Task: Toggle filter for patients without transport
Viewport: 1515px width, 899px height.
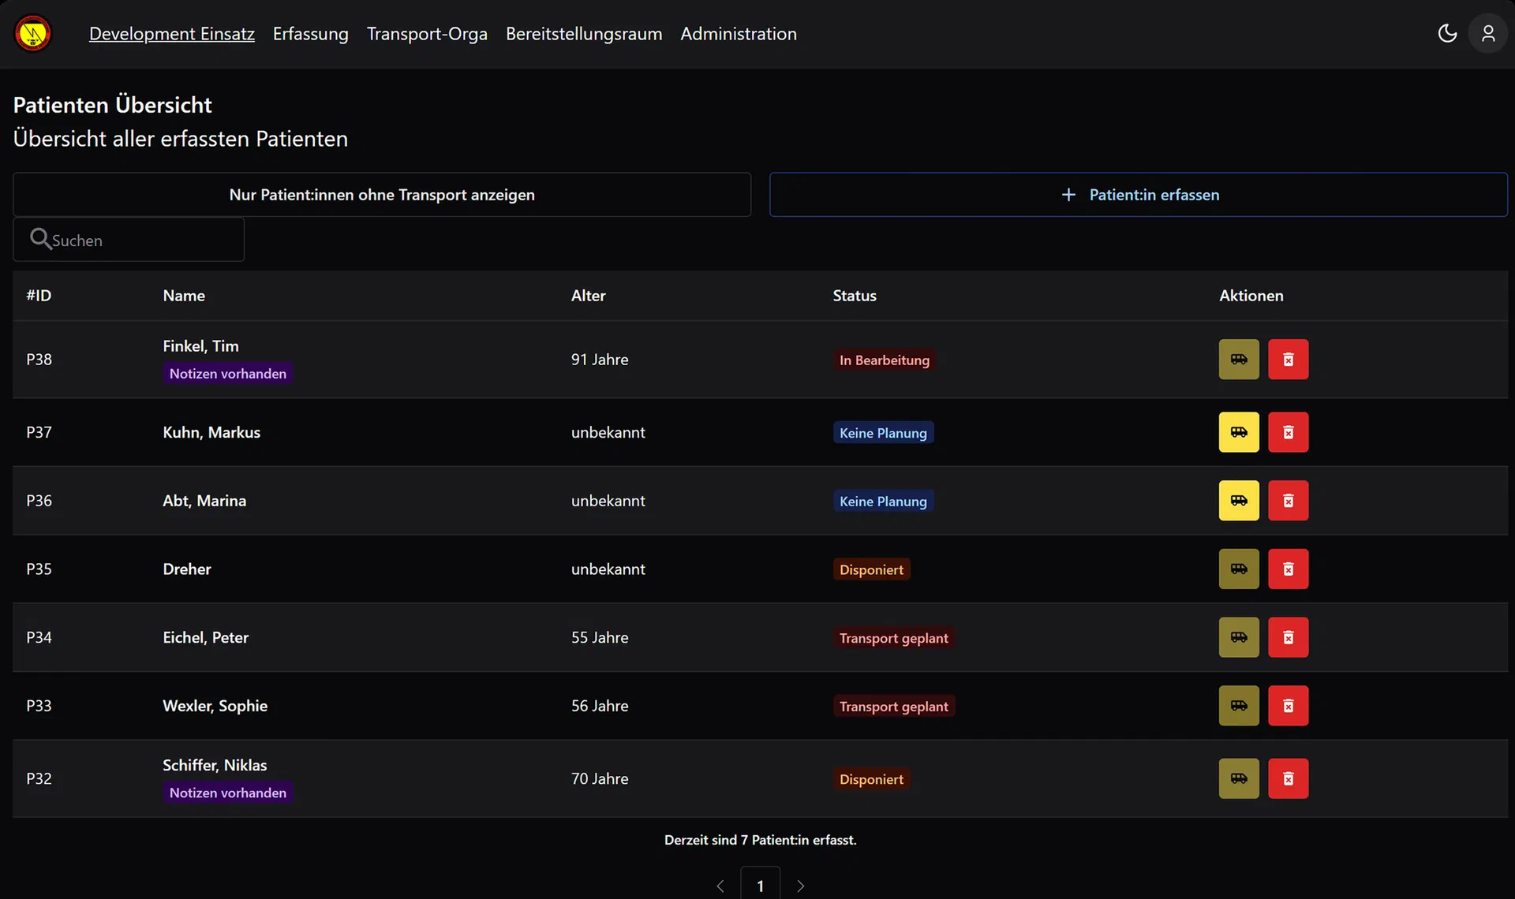Action: (x=382, y=195)
